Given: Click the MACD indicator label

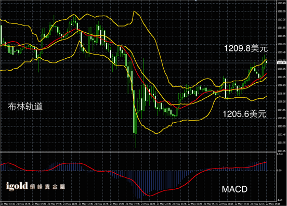Looking at the screenshot, I should tap(234, 189).
